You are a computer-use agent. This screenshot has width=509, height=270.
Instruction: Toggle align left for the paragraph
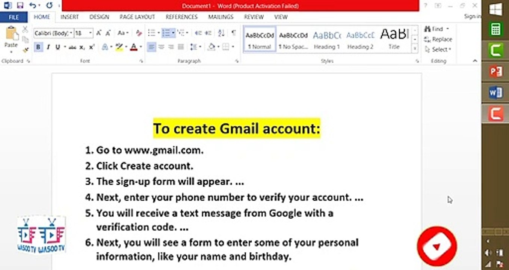click(x=152, y=47)
